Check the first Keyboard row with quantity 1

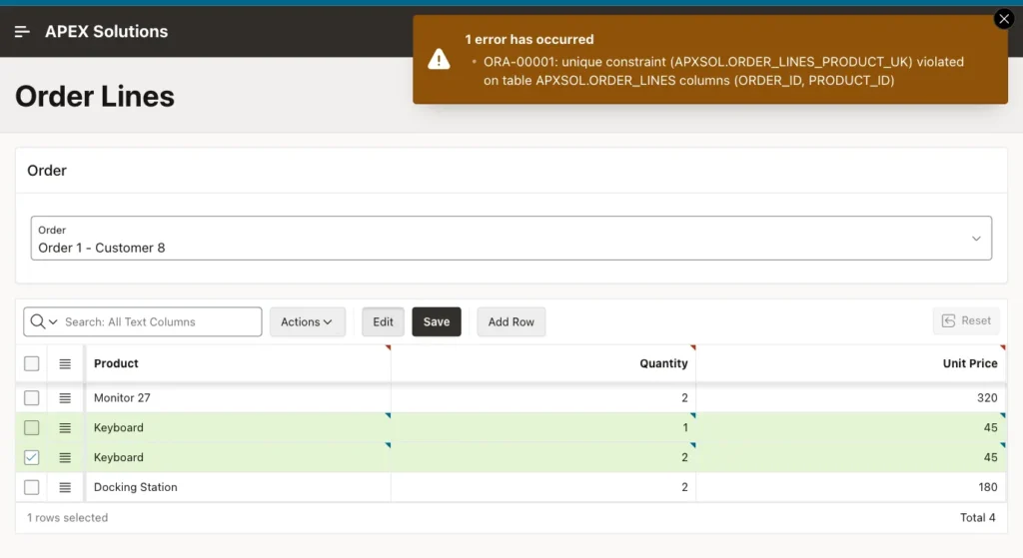(31, 427)
